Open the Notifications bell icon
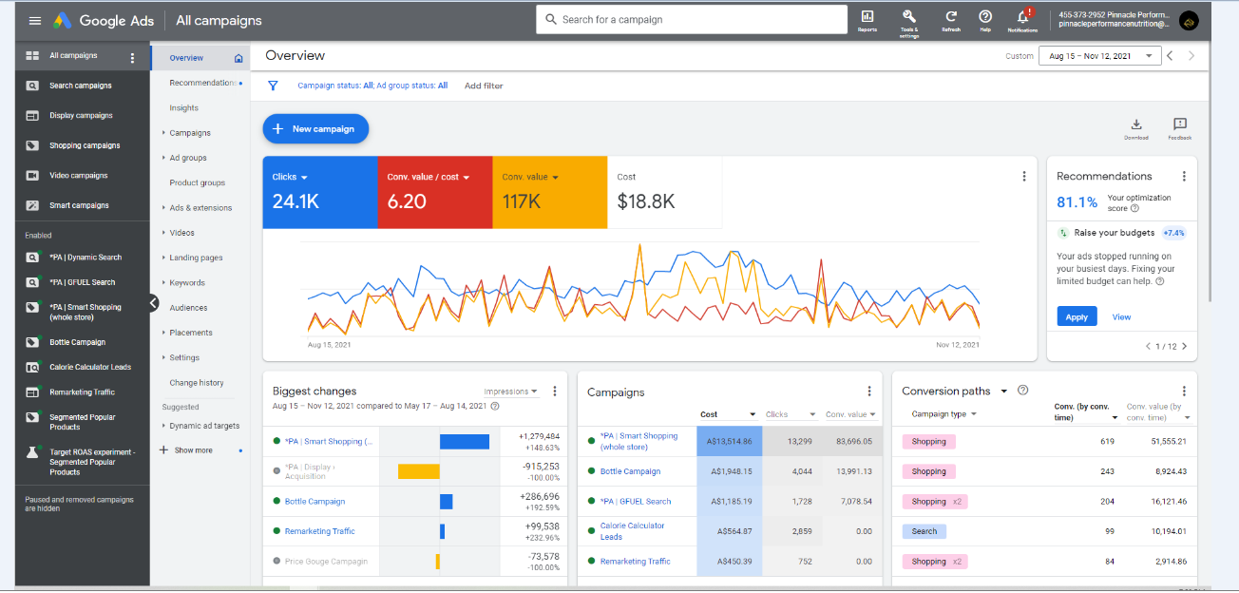This screenshot has width=1239, height=593. (1022, 19)
